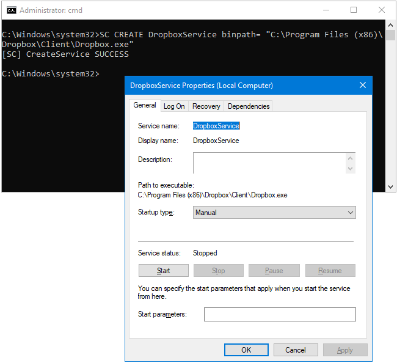Click inside the Description text box
397x363 pixels.
pos(269,163)
